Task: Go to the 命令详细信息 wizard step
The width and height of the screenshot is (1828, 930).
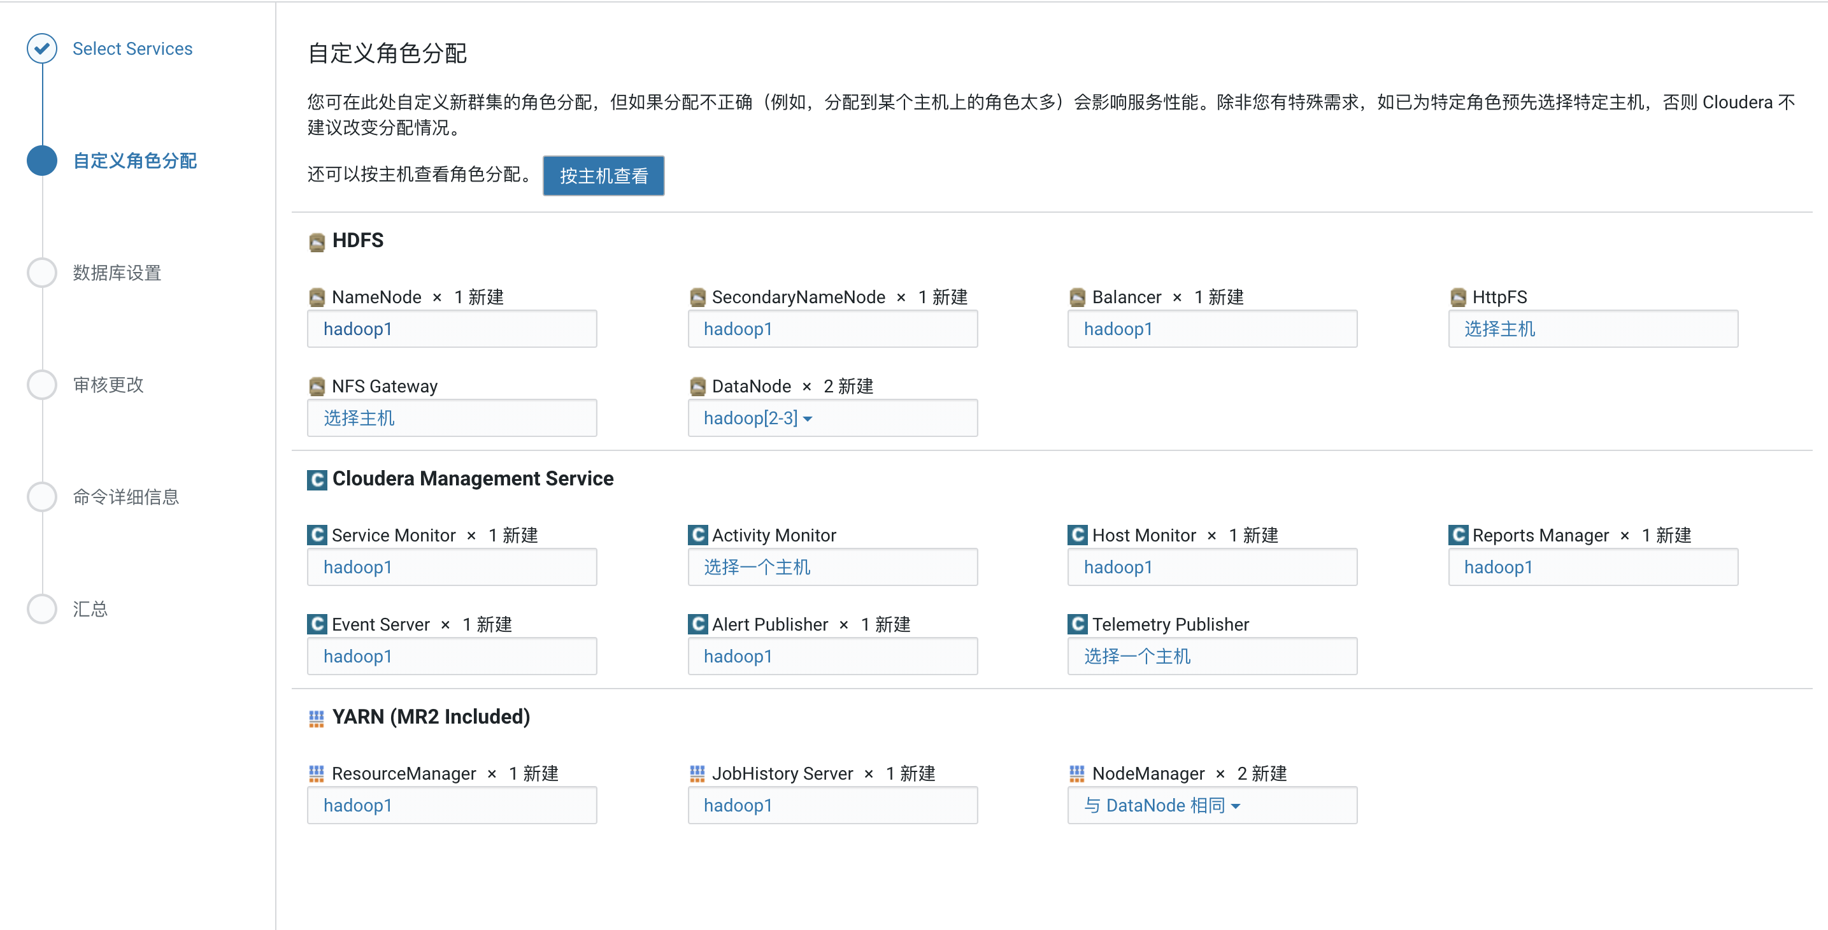Action: tap(125, 497)
